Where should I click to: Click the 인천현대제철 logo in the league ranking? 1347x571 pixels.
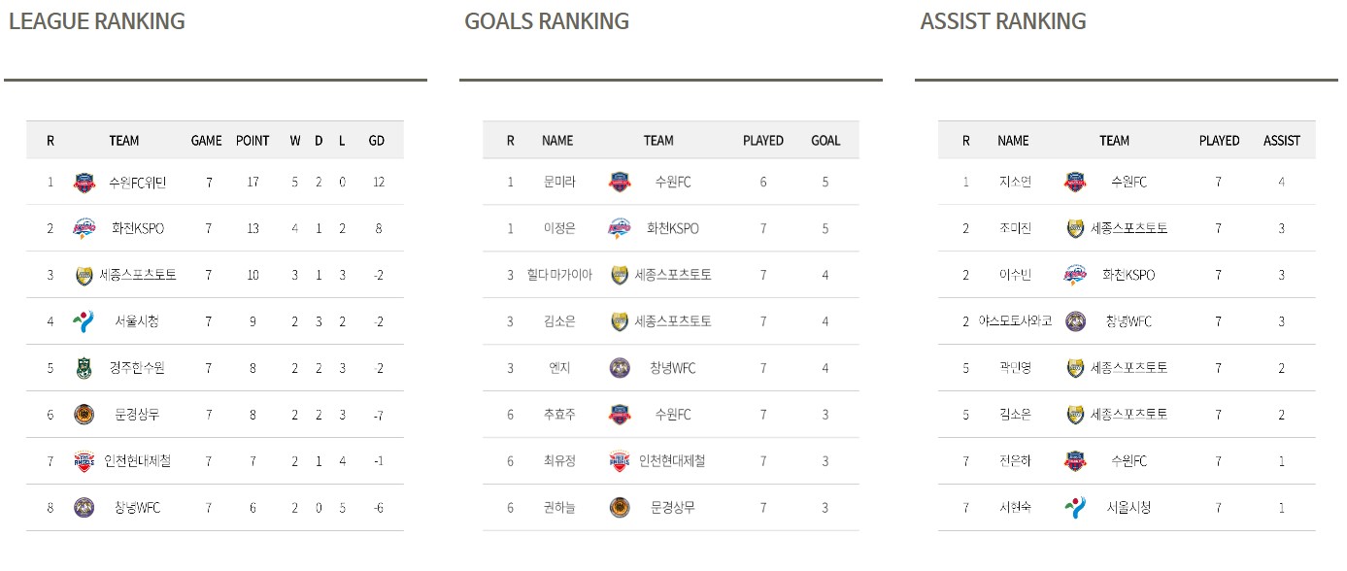tap(84, 461)
